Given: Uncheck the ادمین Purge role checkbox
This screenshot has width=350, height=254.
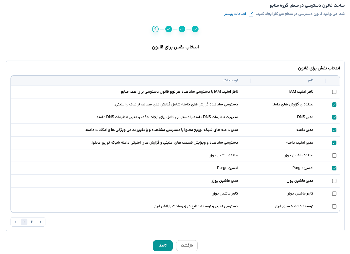Looking at the screenshot, I should 334,168.
